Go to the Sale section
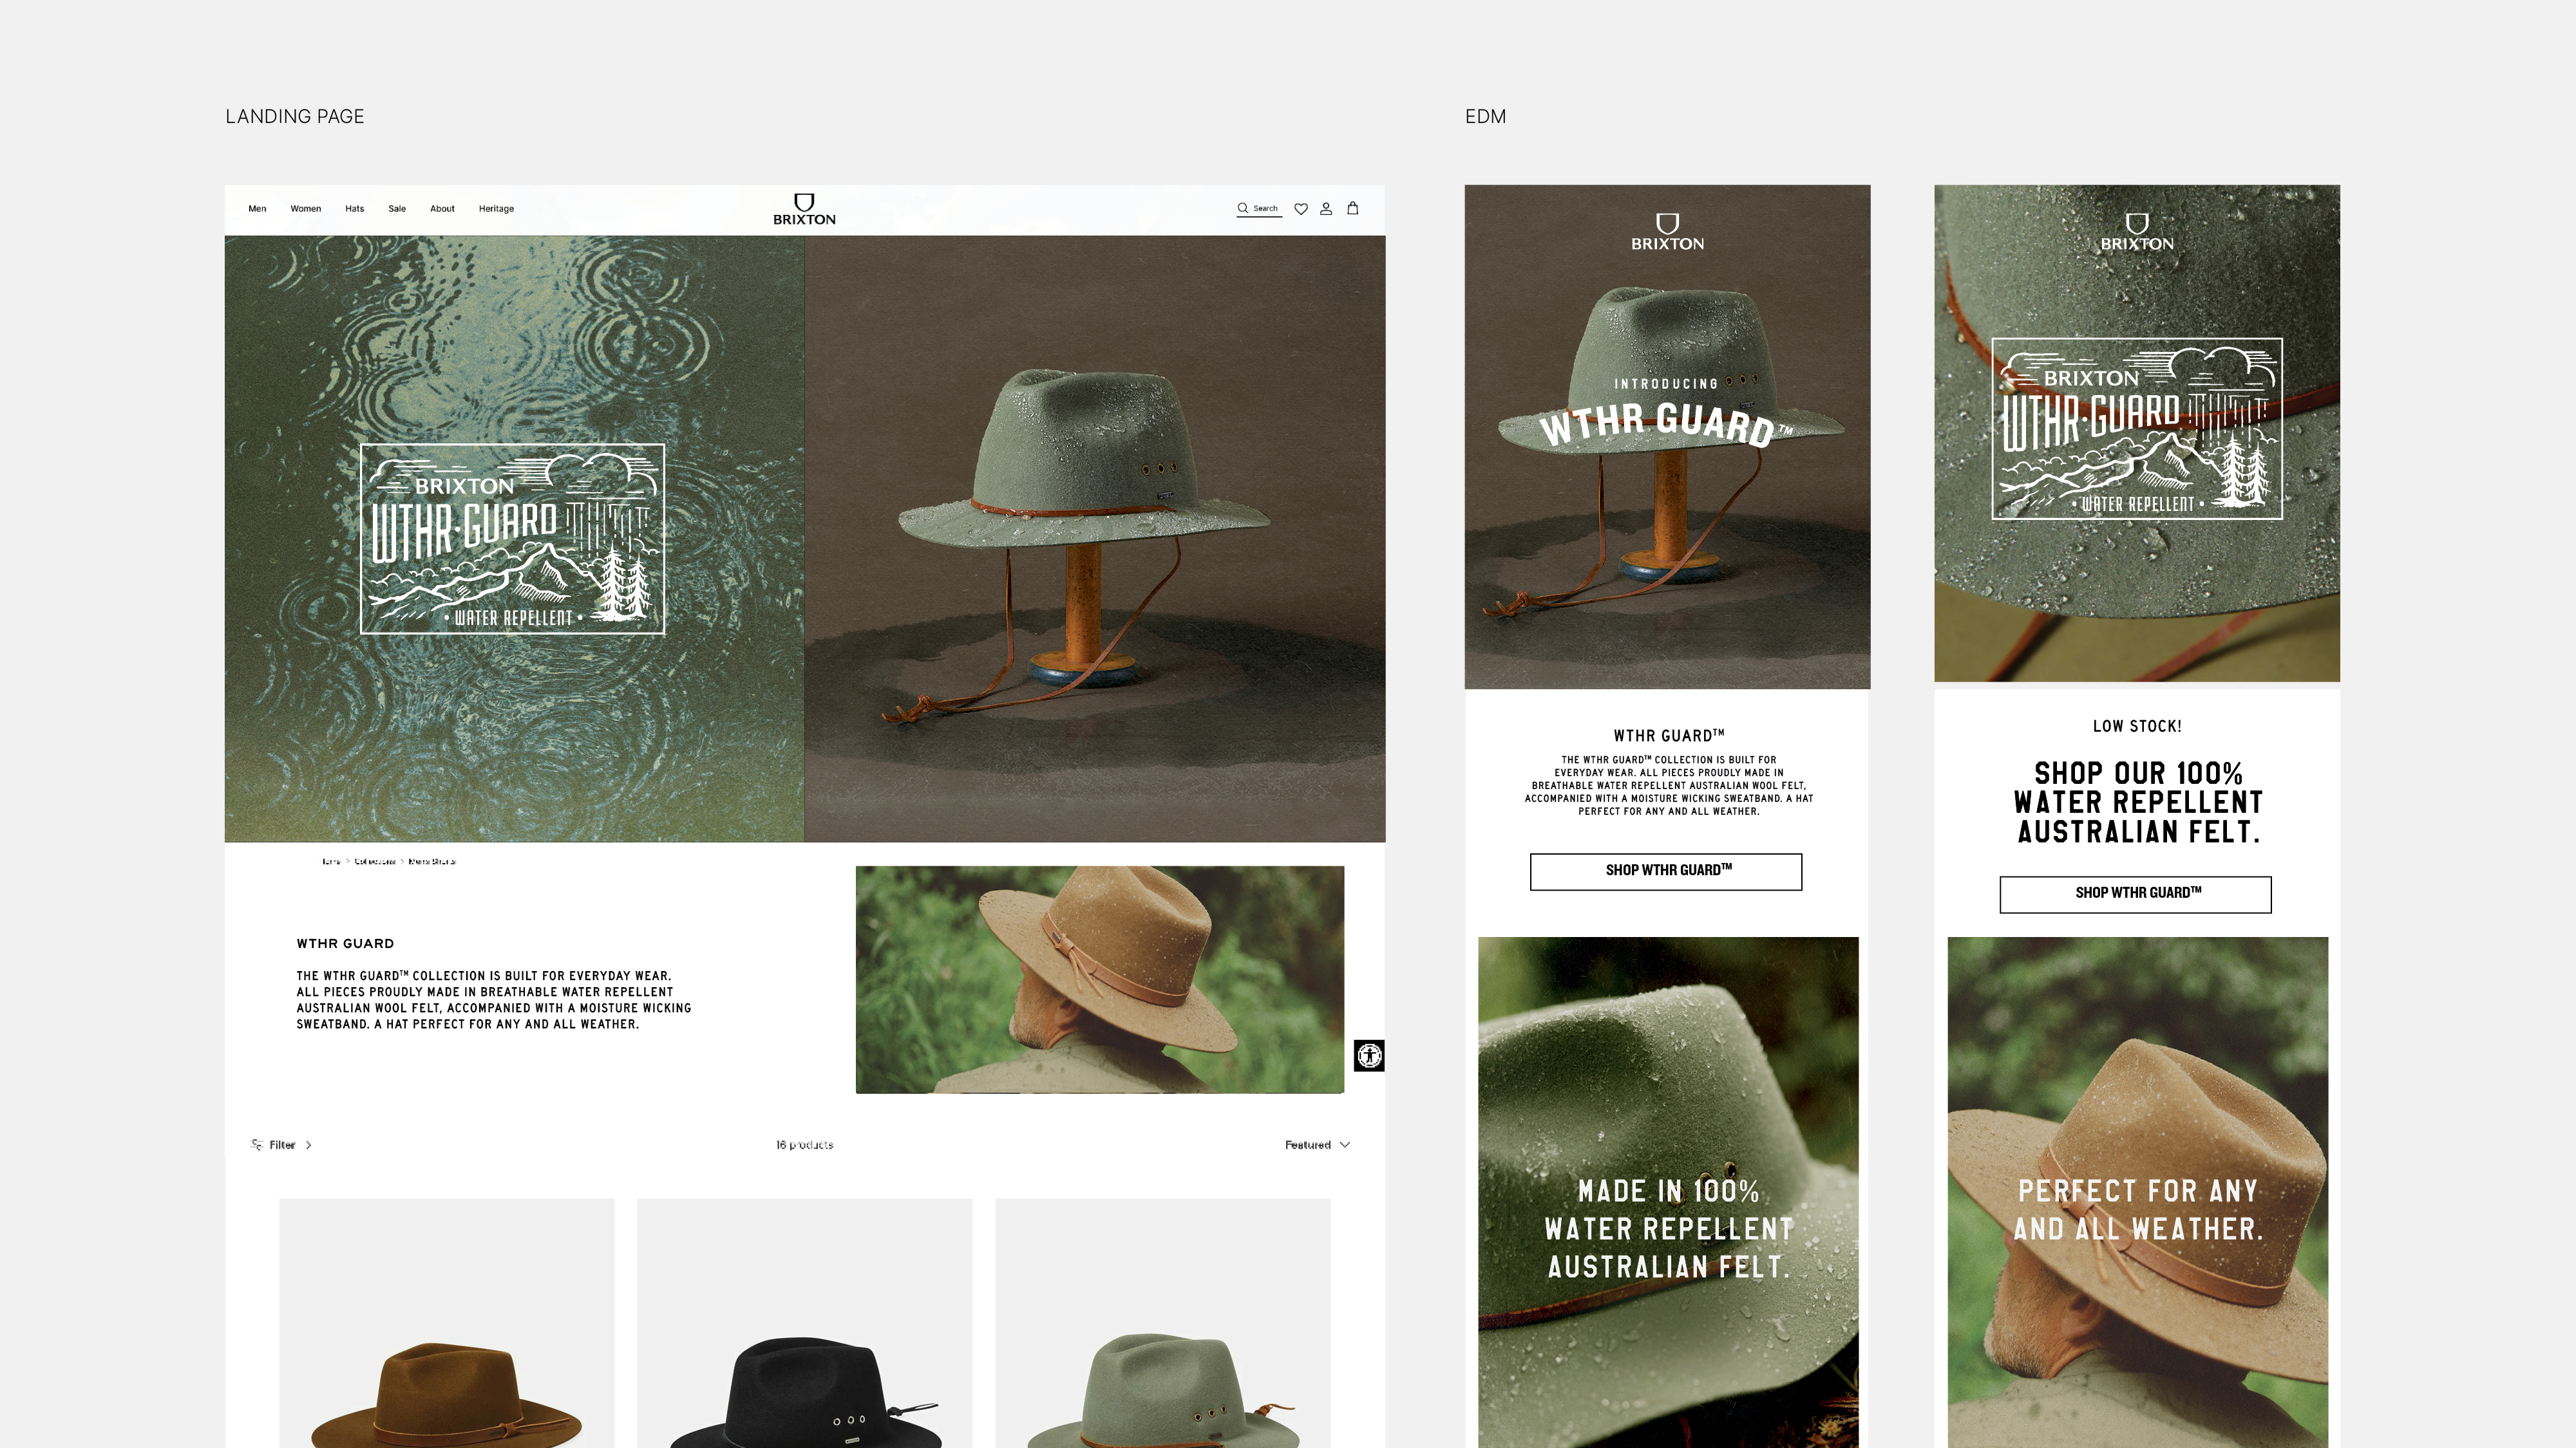 coord(397,209)
